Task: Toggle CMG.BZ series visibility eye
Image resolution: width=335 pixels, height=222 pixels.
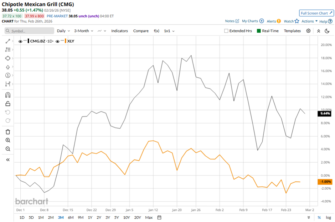Action: [20, 41]
